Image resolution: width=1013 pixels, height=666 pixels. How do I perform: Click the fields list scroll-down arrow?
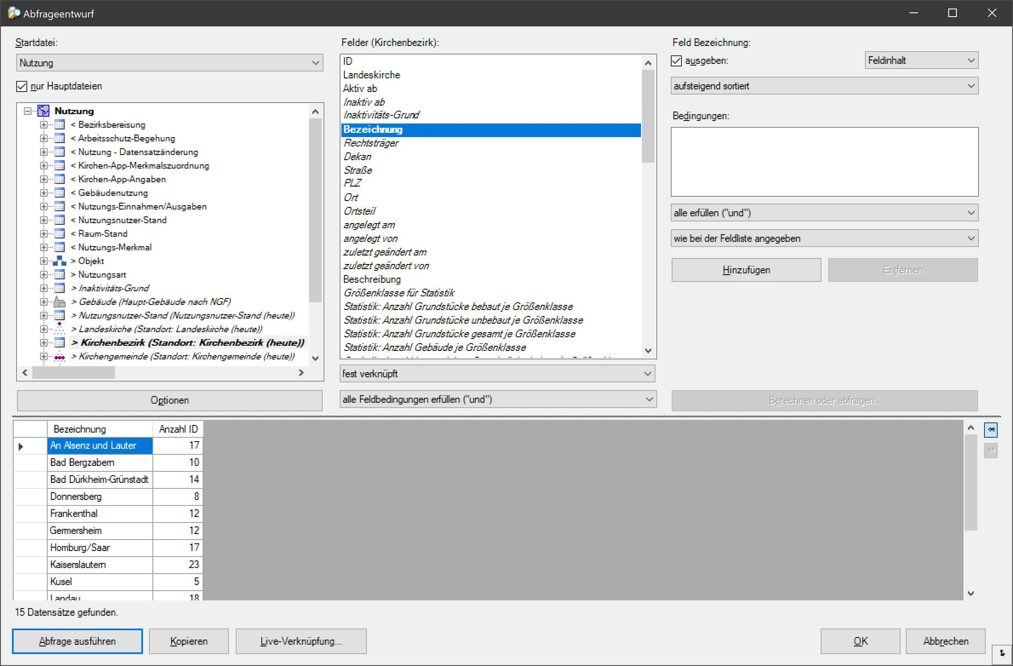[648, 351]
